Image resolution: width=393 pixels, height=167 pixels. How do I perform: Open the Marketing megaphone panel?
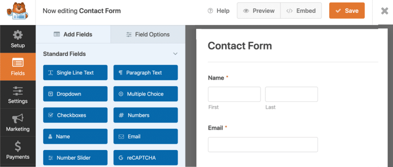coord(18,122)
